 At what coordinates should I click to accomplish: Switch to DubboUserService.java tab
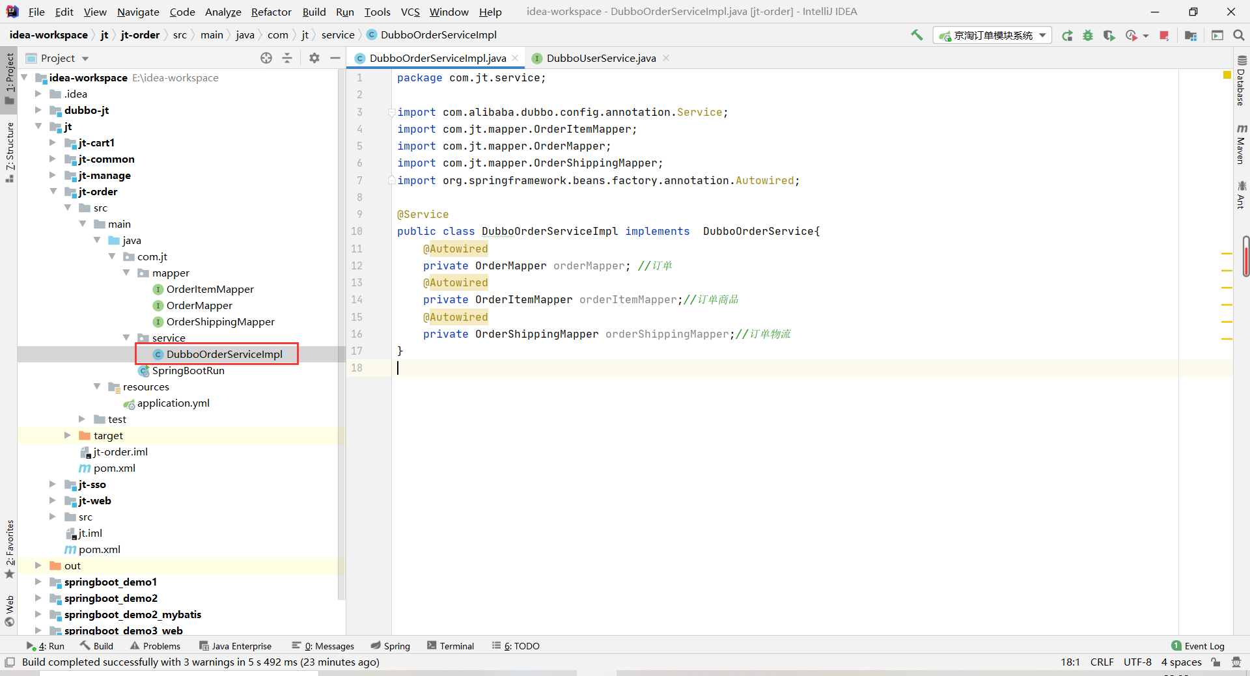click(x=600, y=58)
